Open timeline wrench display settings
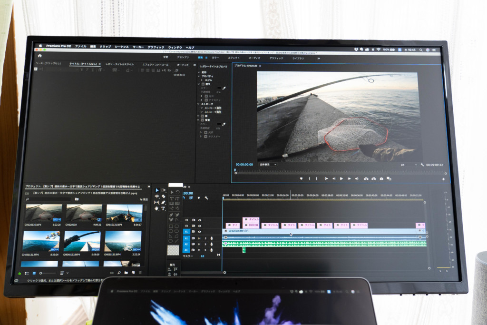 (x=206, y=197)
